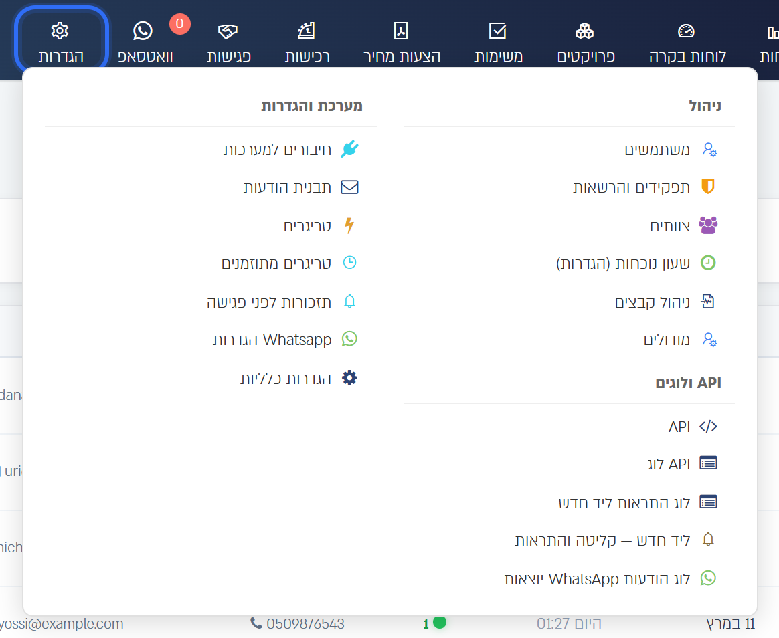
Task: Click the משימות checkbox icon in navigation
Action: (497, 31)
